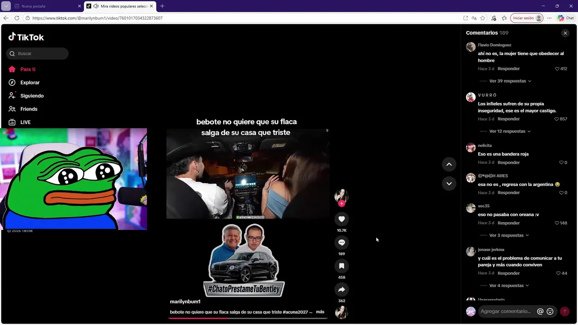This screenshot has height=325, width=578.
Task: Share the video with arrow icon
Action: [x=341, y=289]
